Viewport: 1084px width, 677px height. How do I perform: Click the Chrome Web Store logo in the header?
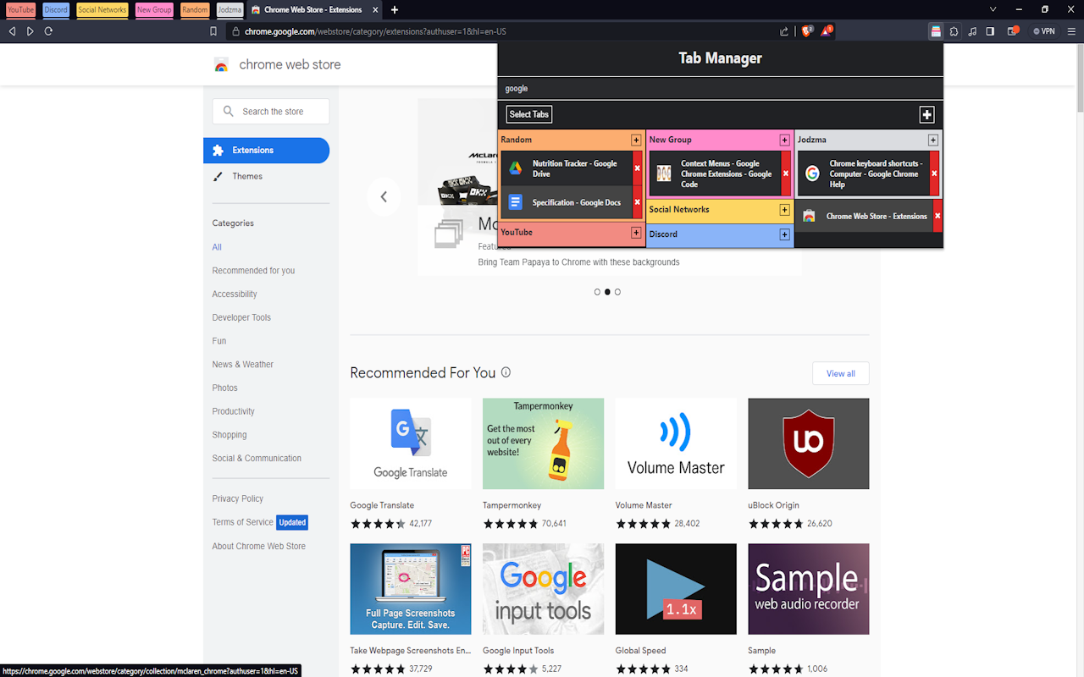coord(222,64)
